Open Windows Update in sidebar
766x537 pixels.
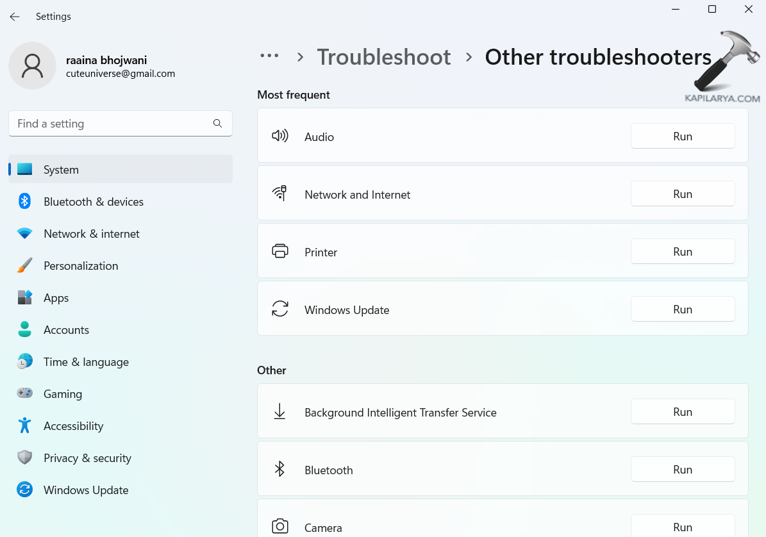click(x=86, y=490)
